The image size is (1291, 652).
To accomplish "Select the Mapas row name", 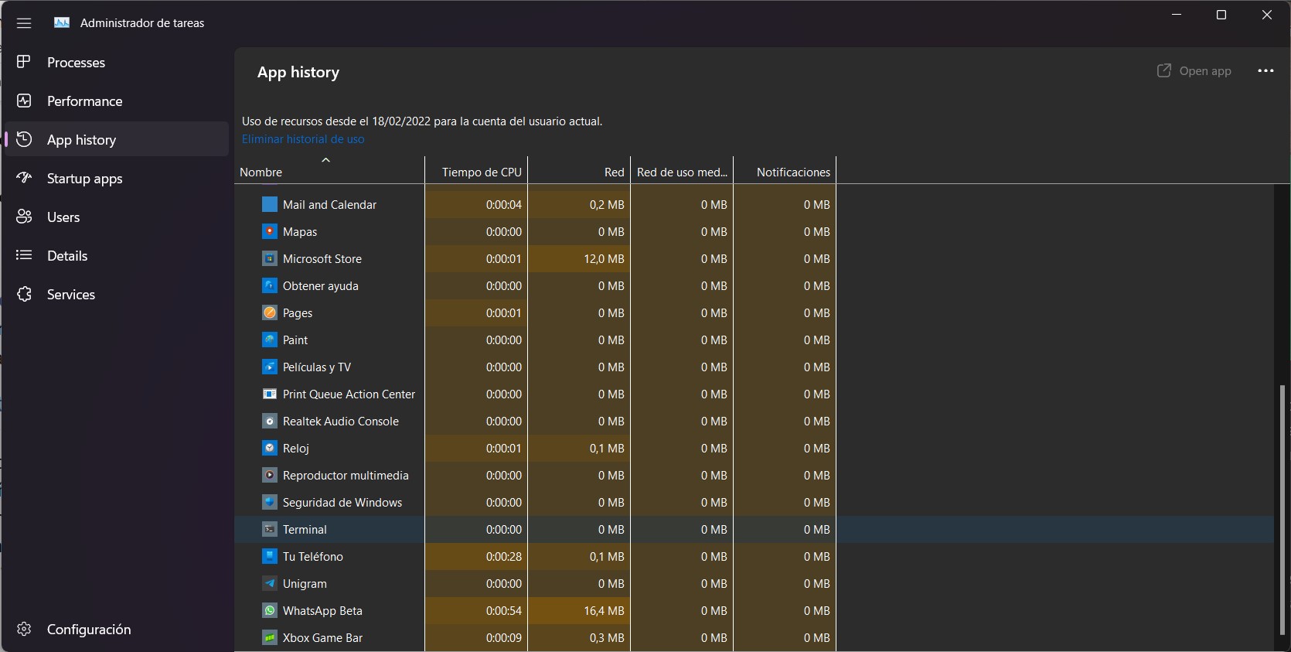I will pyautogui.click(x=300, y=232).
